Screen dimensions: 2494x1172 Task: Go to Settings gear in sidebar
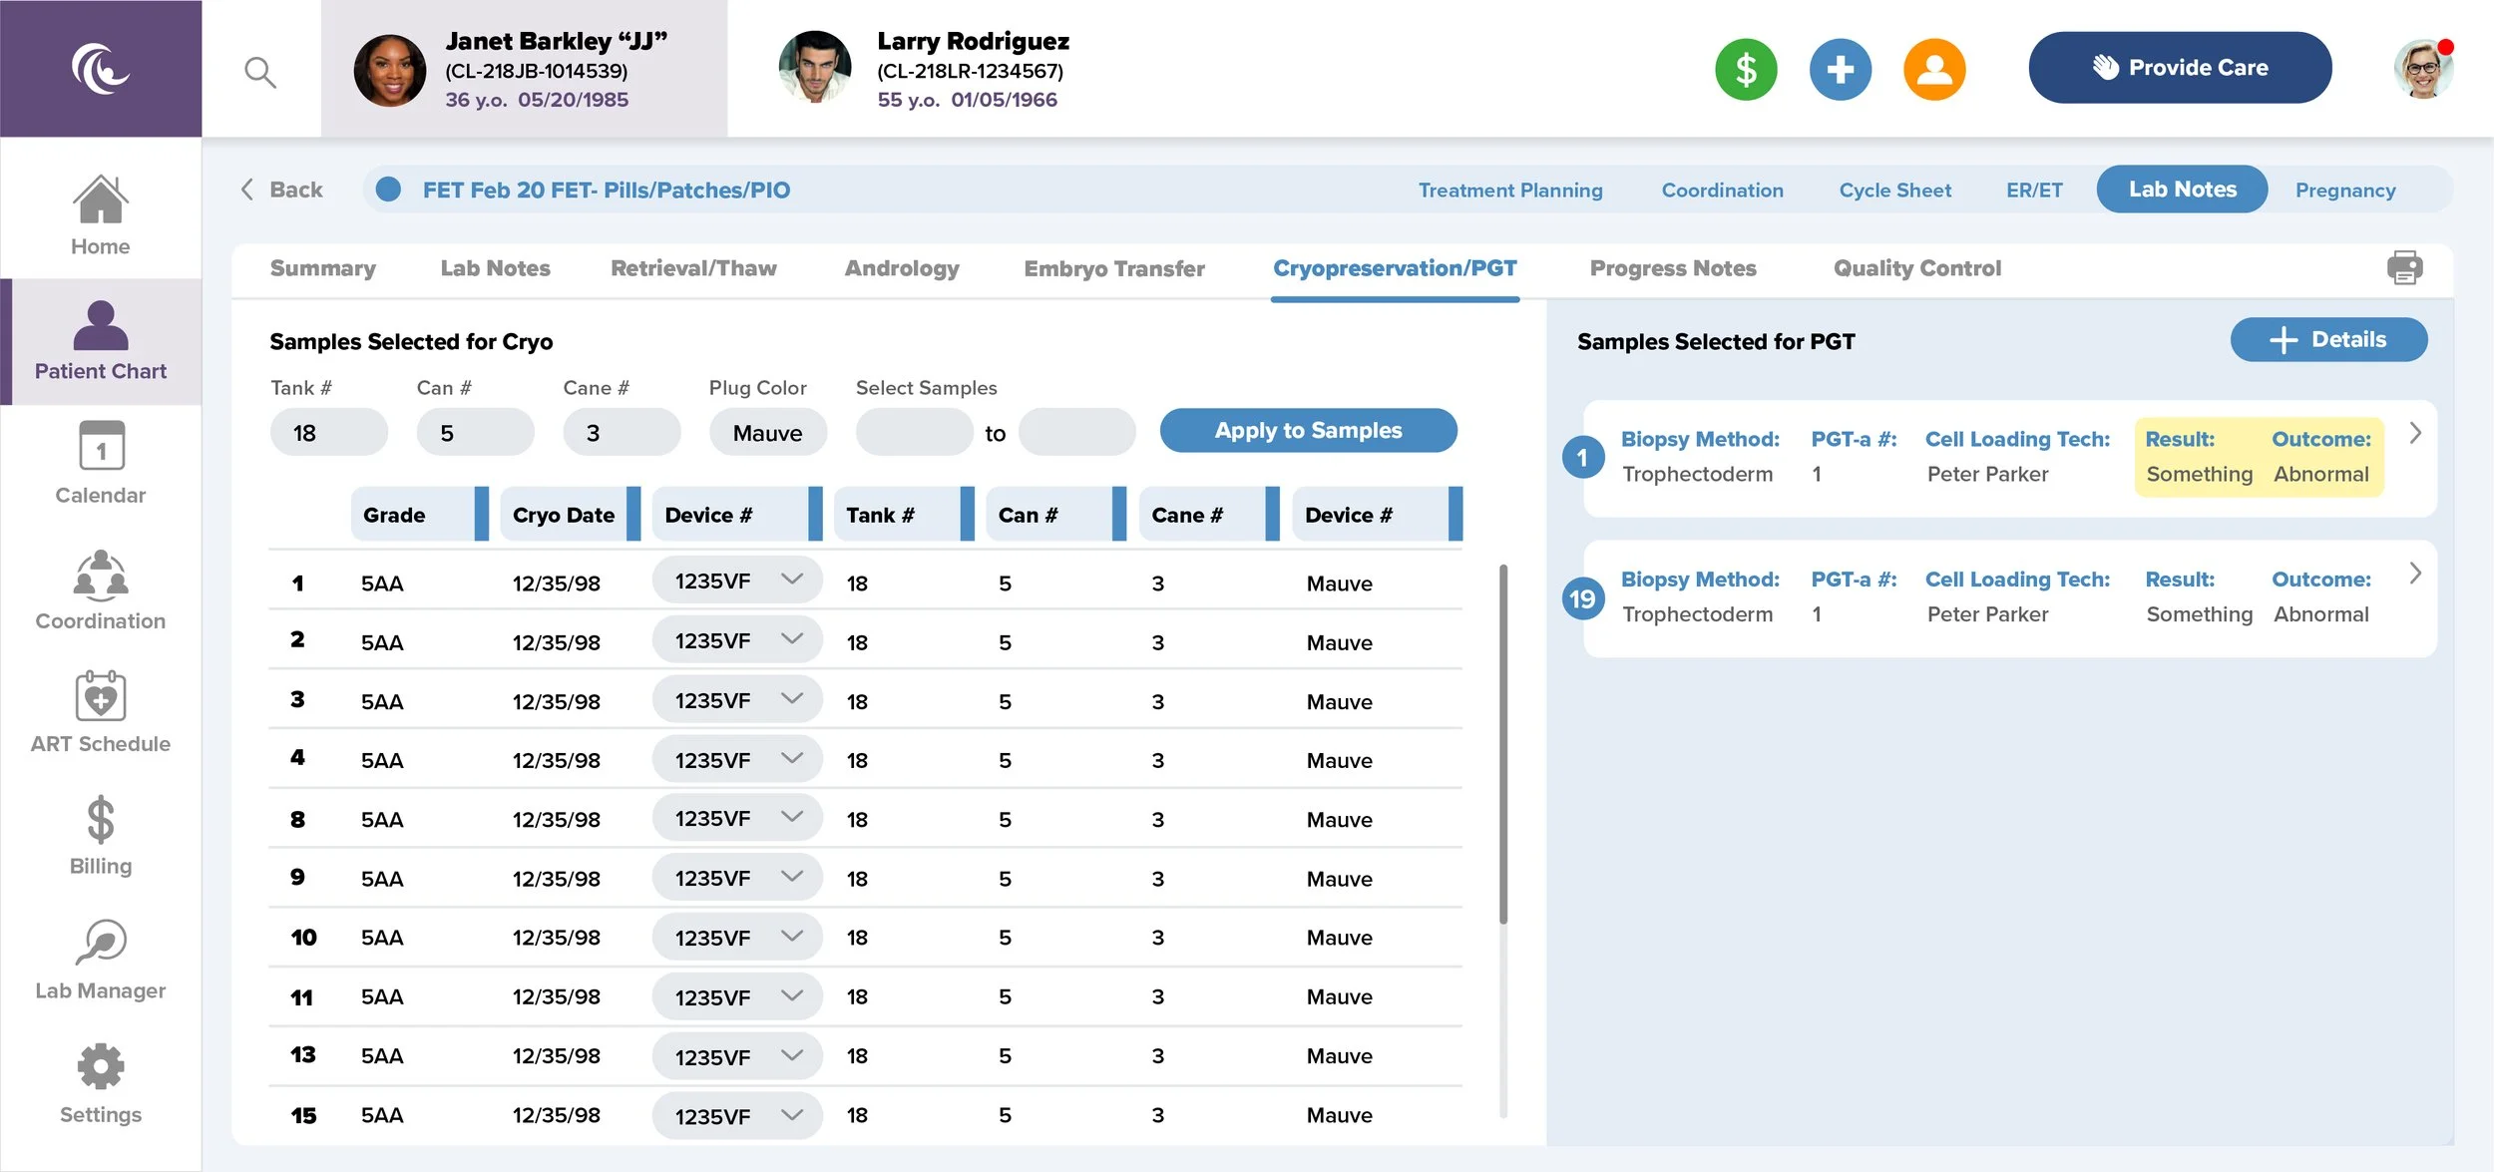coord(100,1083)
